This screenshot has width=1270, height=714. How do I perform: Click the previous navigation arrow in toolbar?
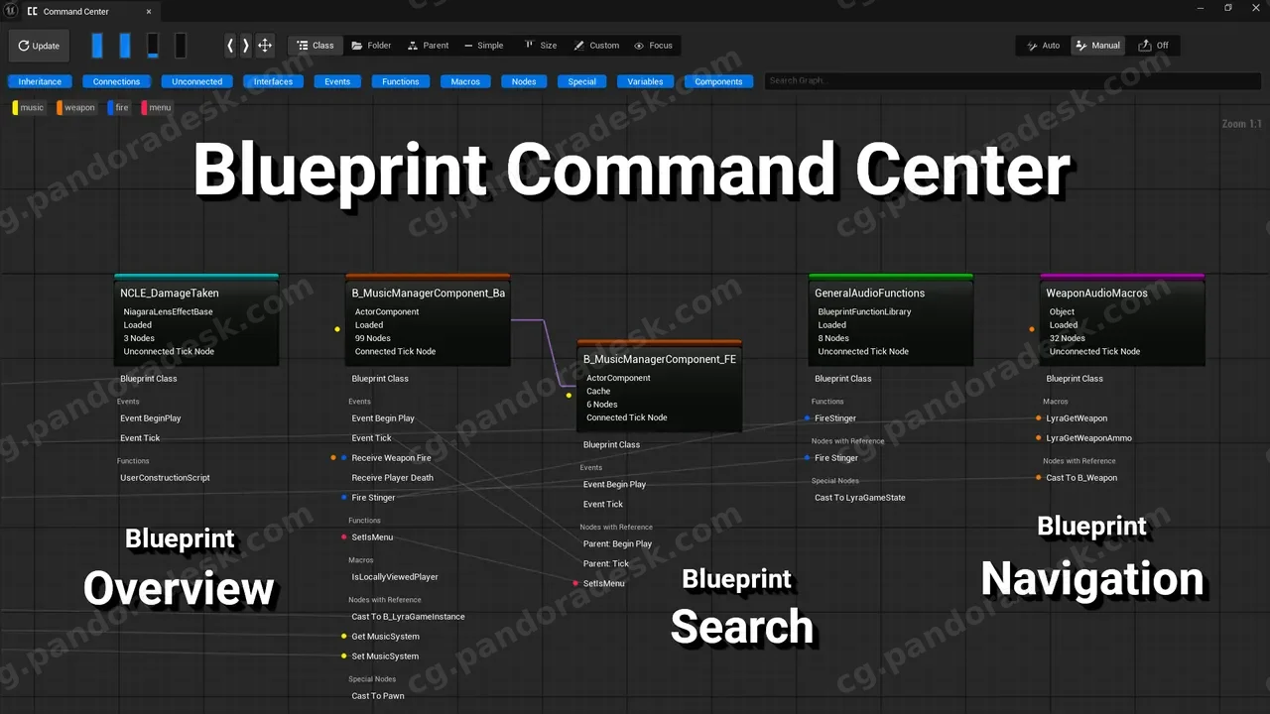[230, 46]
